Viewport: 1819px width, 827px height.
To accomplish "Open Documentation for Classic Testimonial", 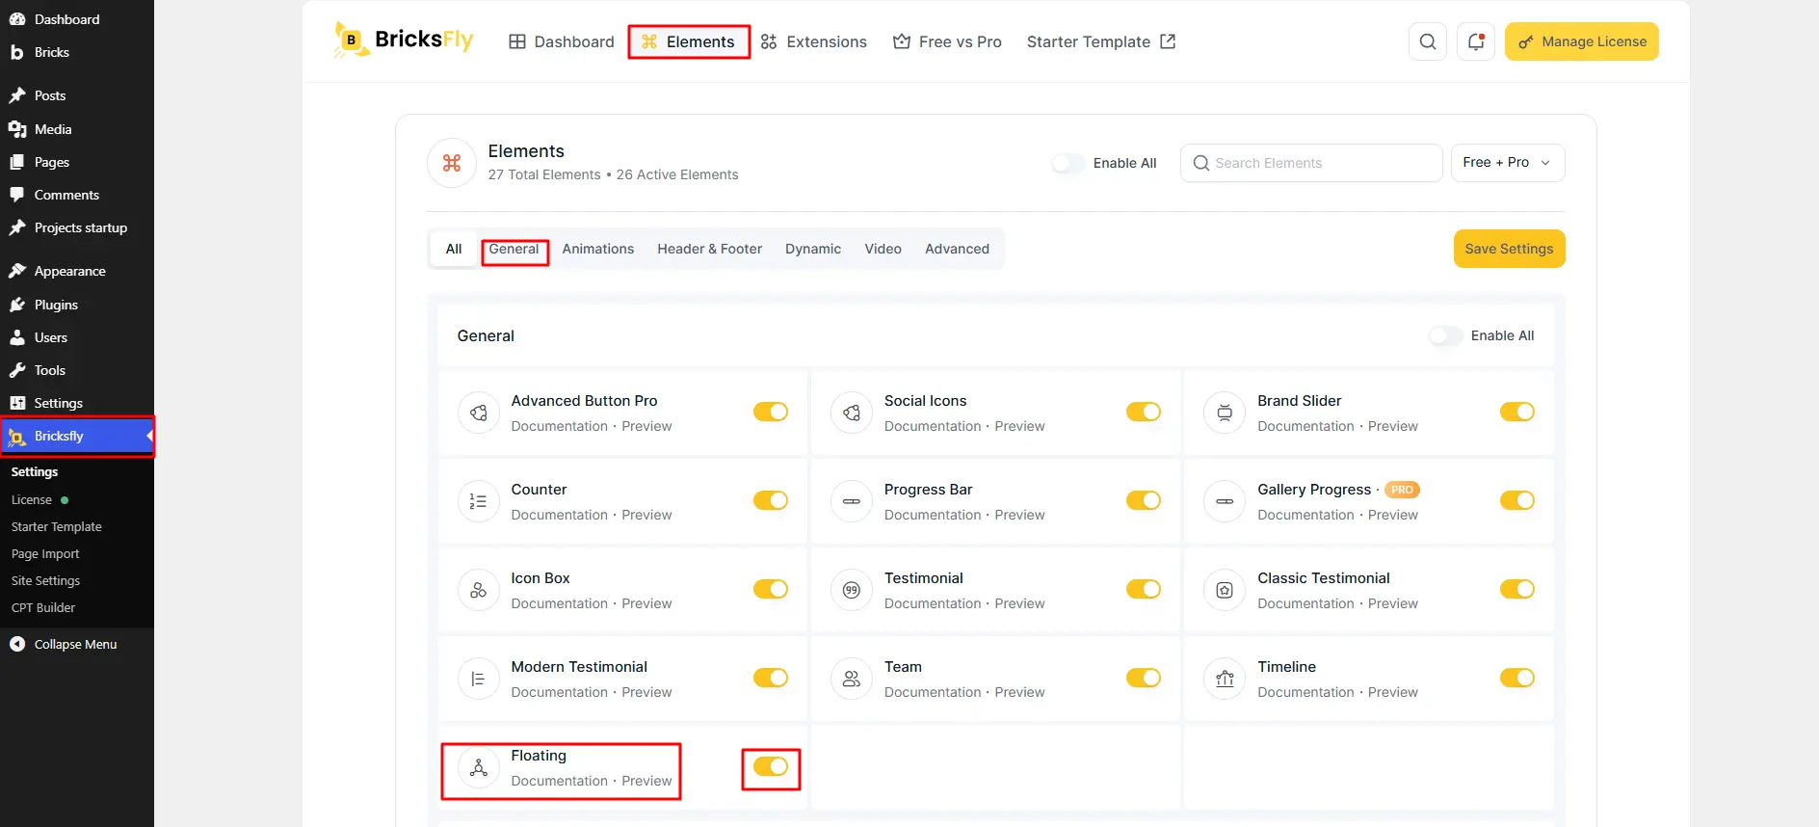I will click(x=1305, y=603).
